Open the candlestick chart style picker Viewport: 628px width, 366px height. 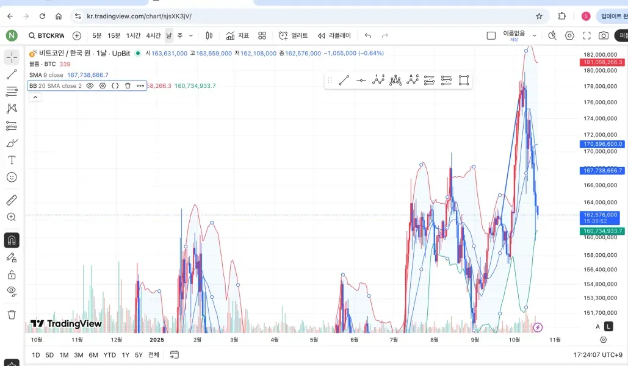[209, 35]
